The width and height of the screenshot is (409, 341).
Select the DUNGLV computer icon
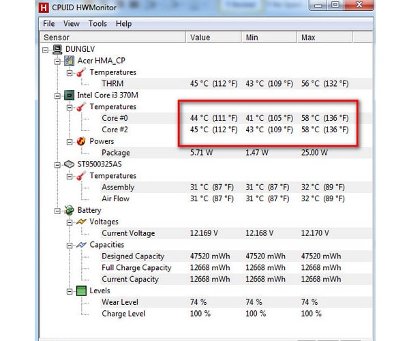[57, 49]
